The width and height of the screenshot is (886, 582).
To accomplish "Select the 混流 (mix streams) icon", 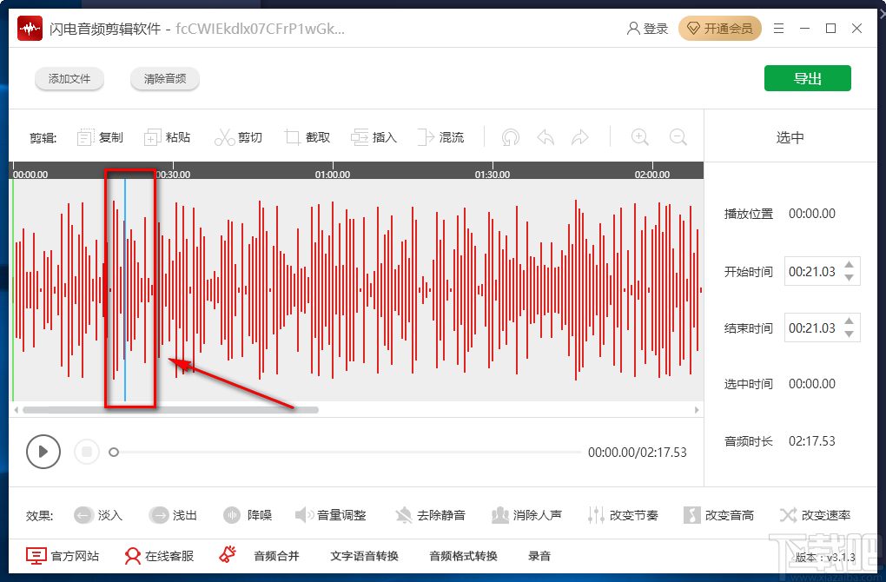I will click(x=425, y=136).
